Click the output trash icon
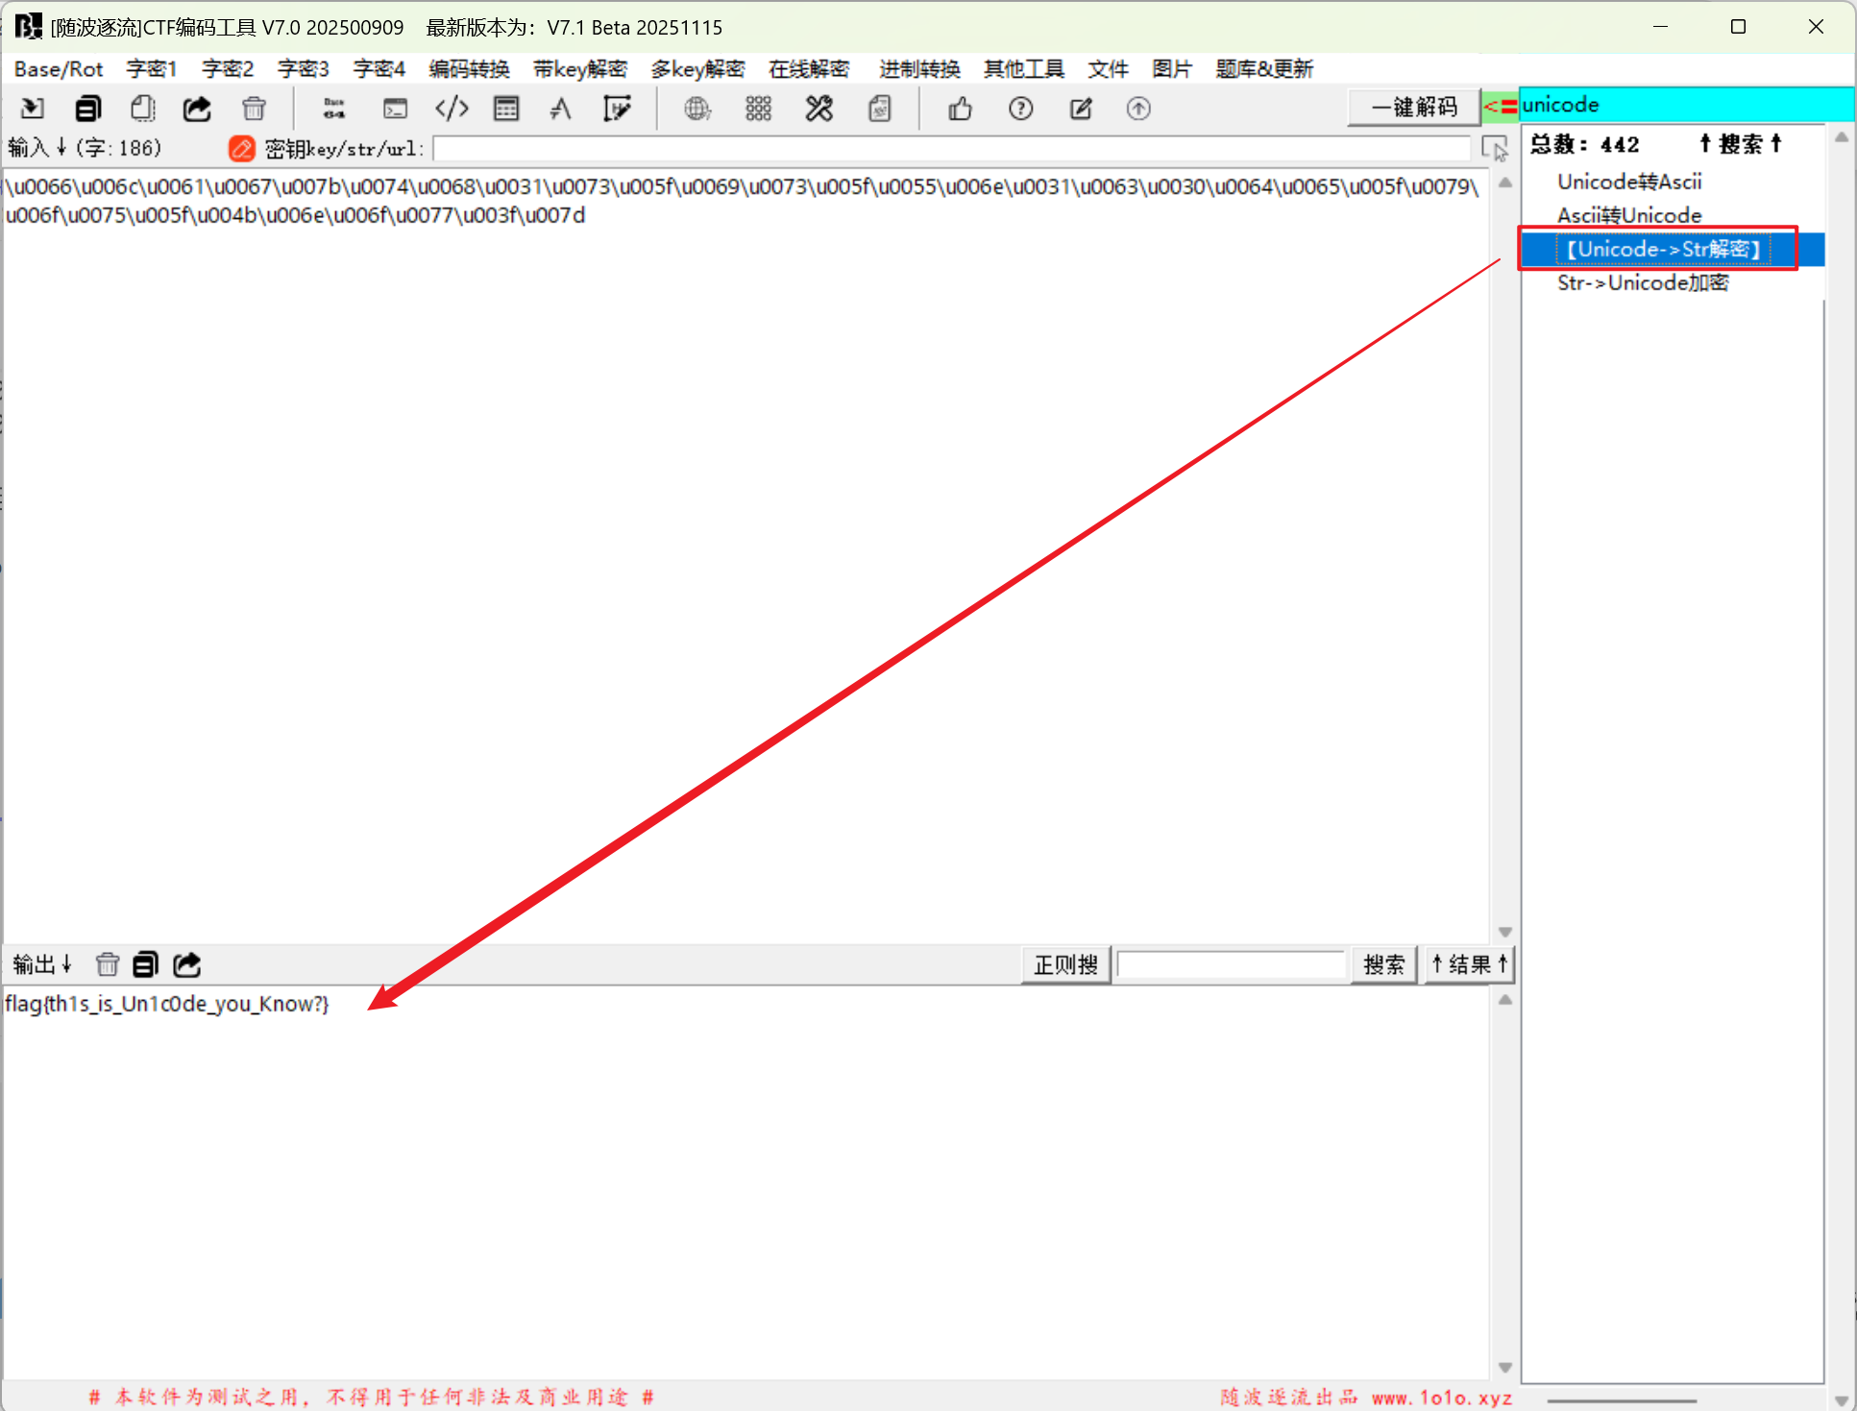Viewport: 1857px width, 1411px height. coord(108,963)
